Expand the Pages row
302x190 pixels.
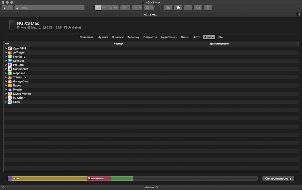[x=6, y=85]
